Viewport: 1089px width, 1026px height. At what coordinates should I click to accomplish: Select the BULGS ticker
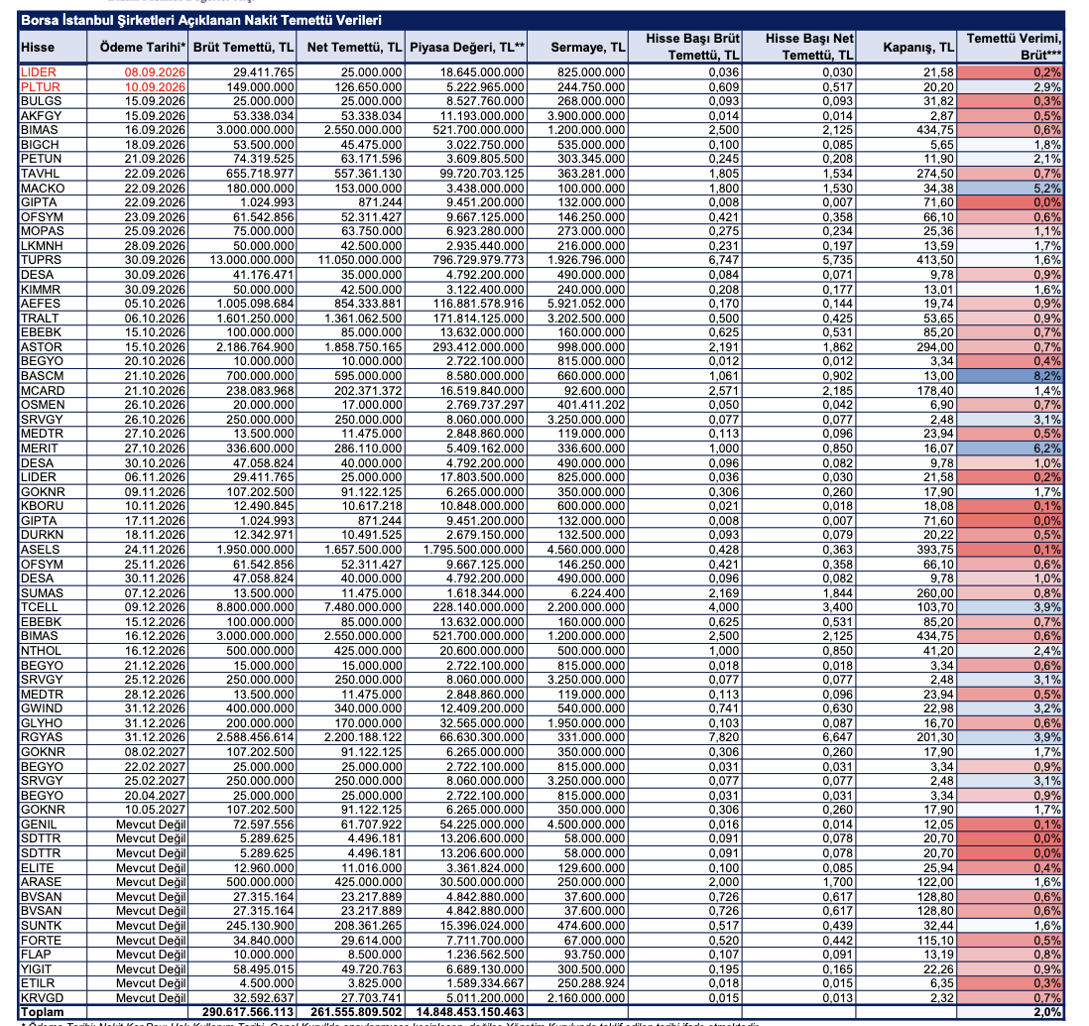pos(41,101)
